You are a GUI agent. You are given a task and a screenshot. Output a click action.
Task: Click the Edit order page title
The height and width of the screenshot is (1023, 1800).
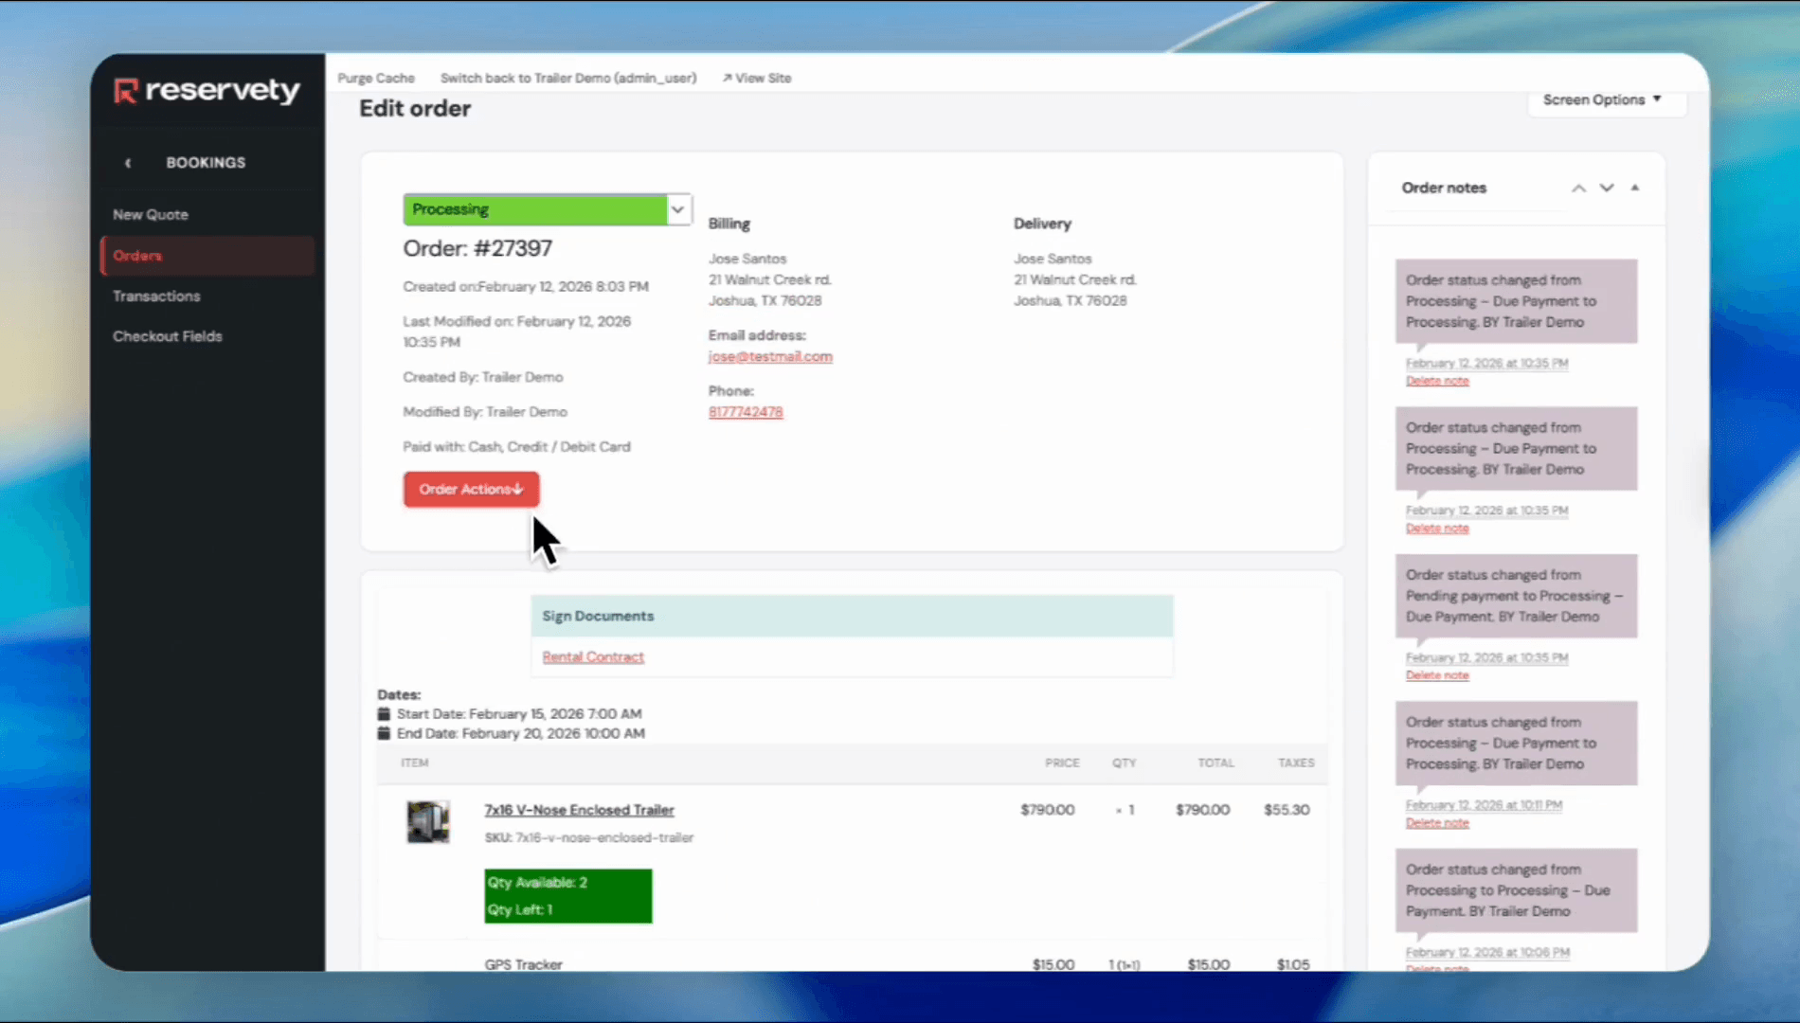coord(415,109)
